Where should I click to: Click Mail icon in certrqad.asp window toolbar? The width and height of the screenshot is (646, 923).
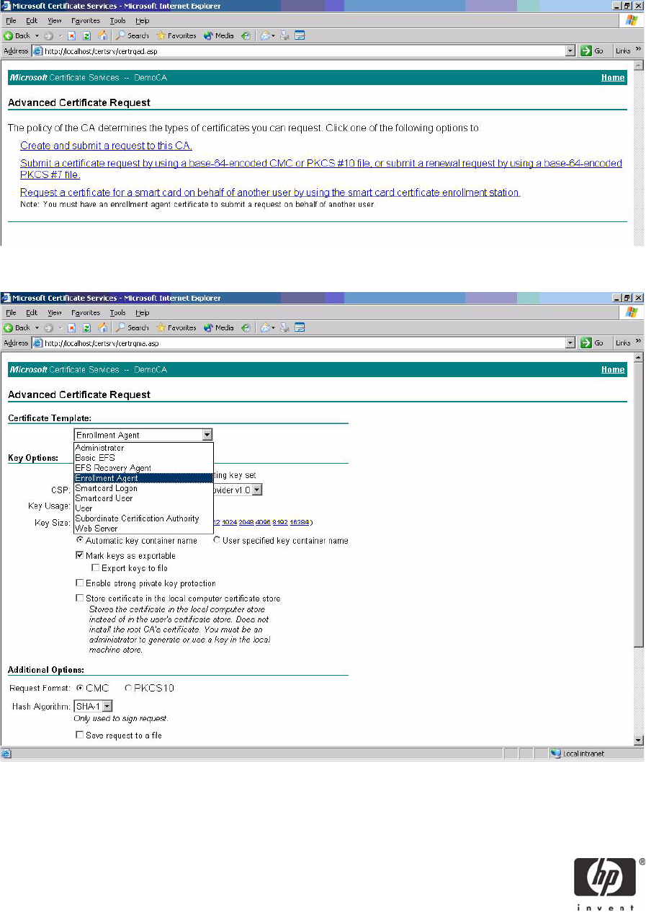pos(267,35)
